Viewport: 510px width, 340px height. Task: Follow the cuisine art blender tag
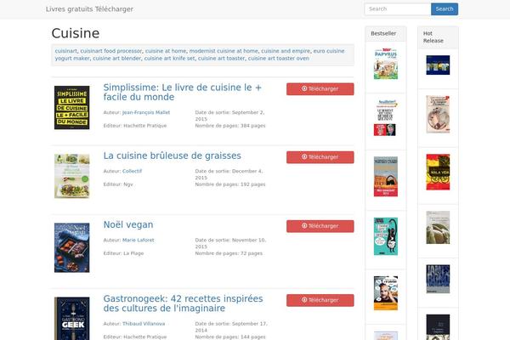click(116, 59)
